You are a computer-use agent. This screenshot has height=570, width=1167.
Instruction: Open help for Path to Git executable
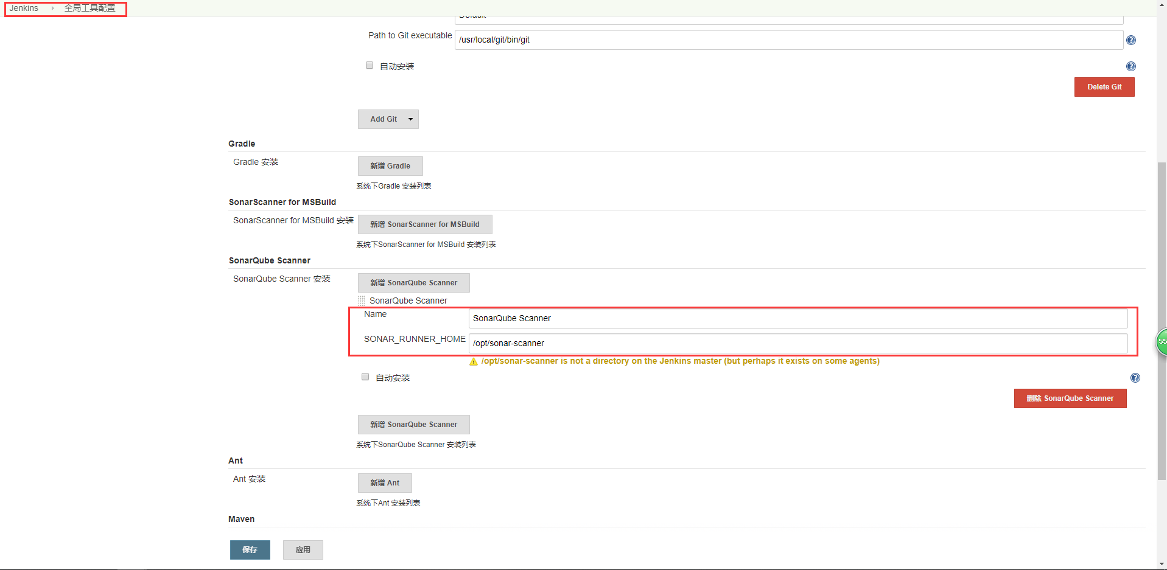click(x=1131, y=40)
